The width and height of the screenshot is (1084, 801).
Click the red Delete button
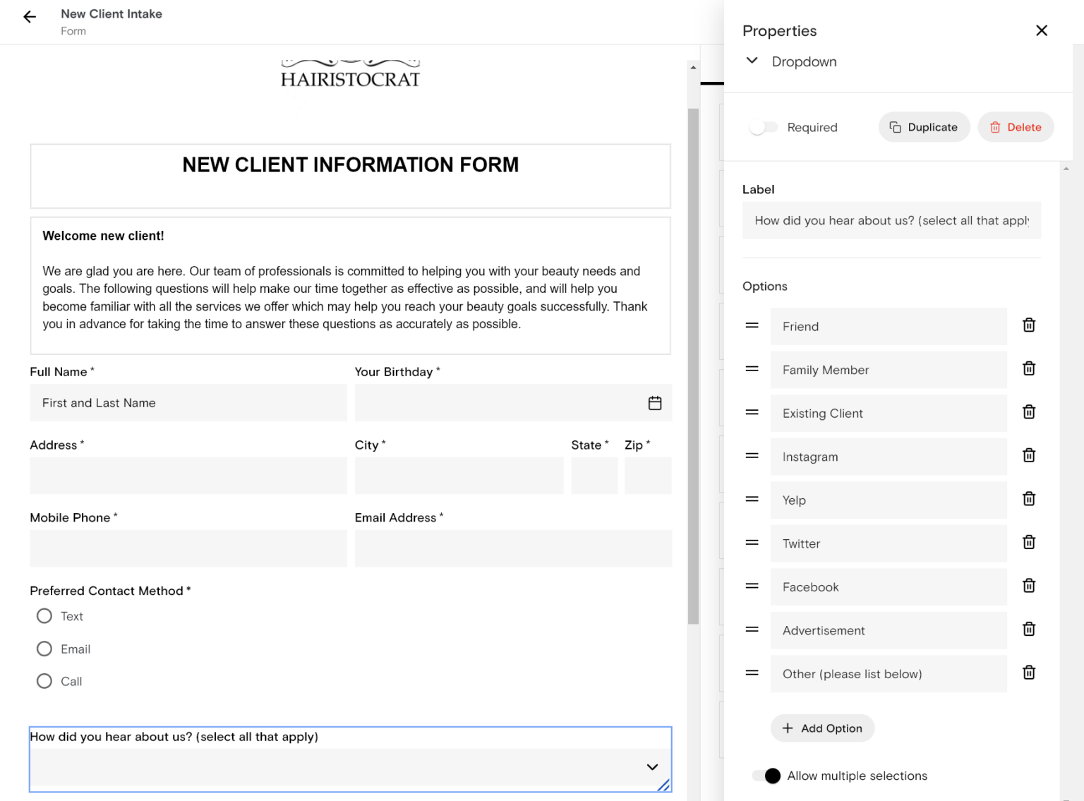[1016, 127]
